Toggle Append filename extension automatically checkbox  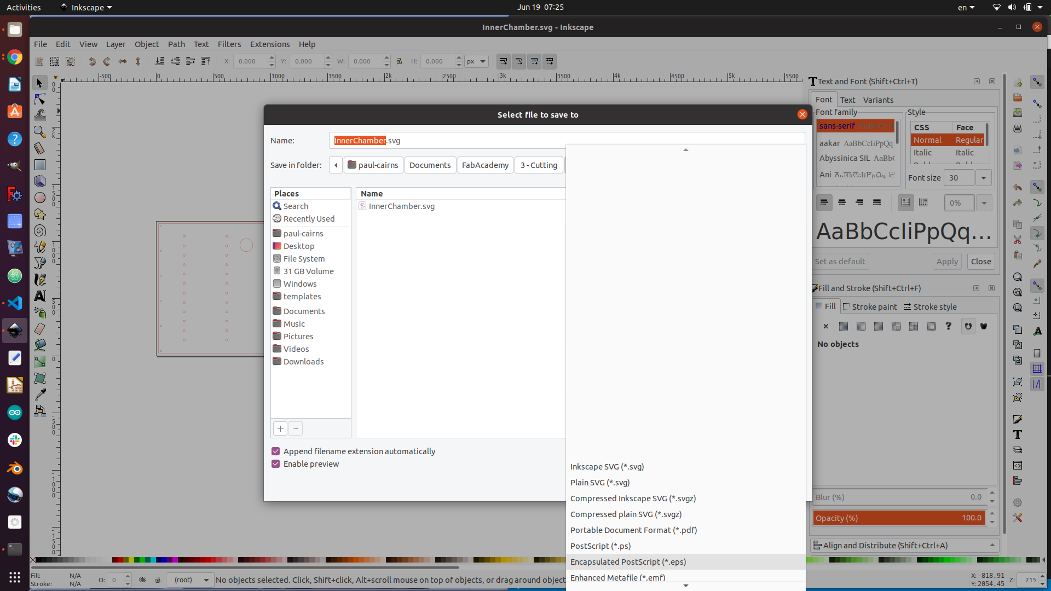point(276,451)
